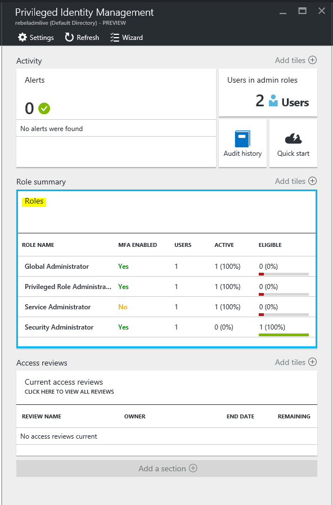Viewport: 333px width, 505px height.
Task: Click plus icon beside Role summary Add tiles
Action: pos(312,181)
